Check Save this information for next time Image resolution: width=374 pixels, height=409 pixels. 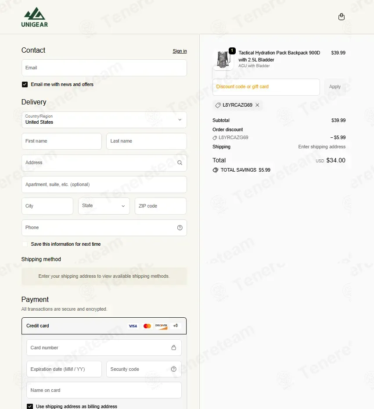click(x=25, y=244)
